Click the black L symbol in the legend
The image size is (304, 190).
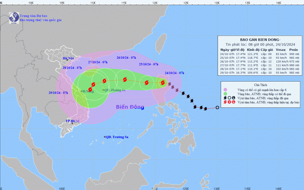(234, 98)
